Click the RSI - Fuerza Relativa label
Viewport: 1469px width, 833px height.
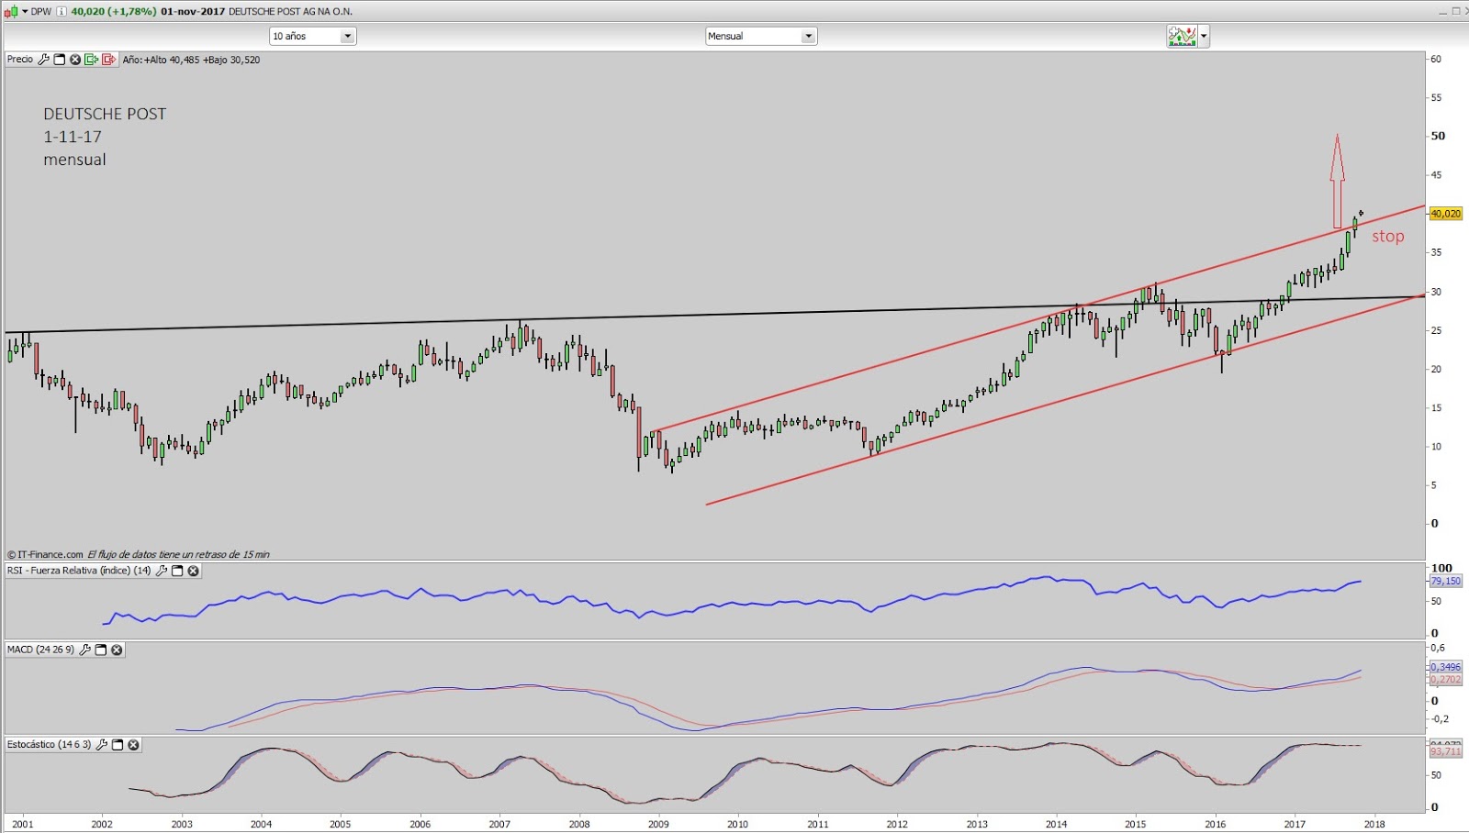tap(79, 571)
